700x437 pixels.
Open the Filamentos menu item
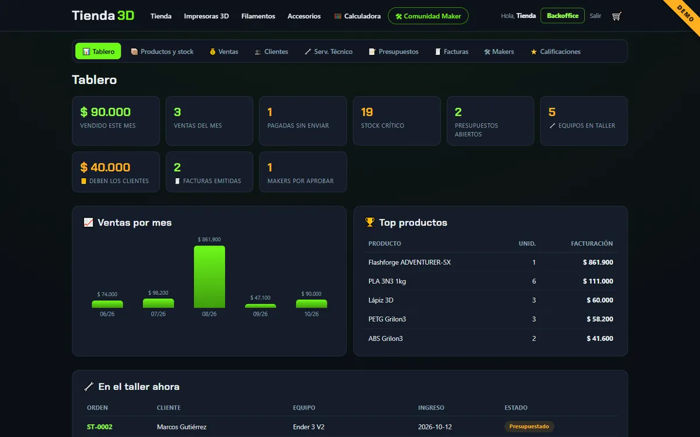coord(258,16)
